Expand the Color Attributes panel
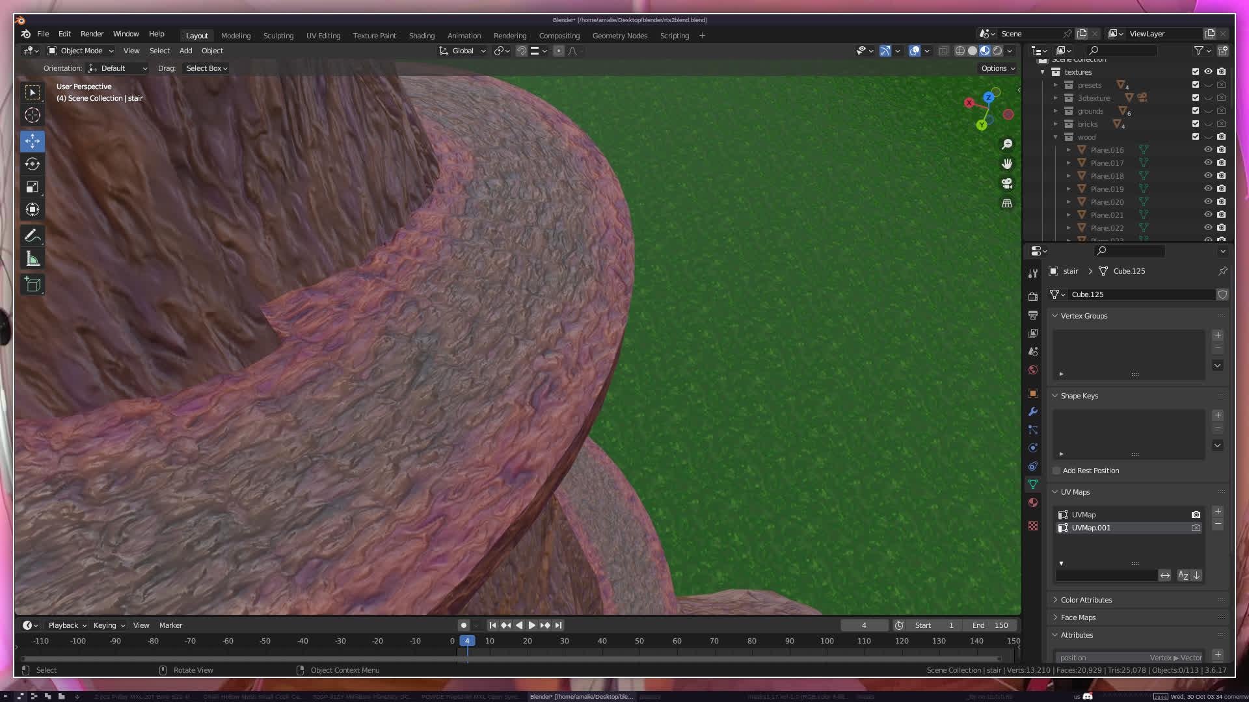1249x702 pixels. (1086, 600)
